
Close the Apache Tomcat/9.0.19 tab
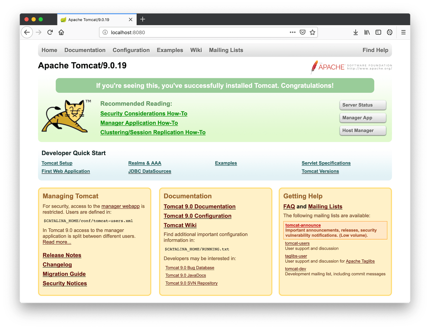(x=131, y=20)
